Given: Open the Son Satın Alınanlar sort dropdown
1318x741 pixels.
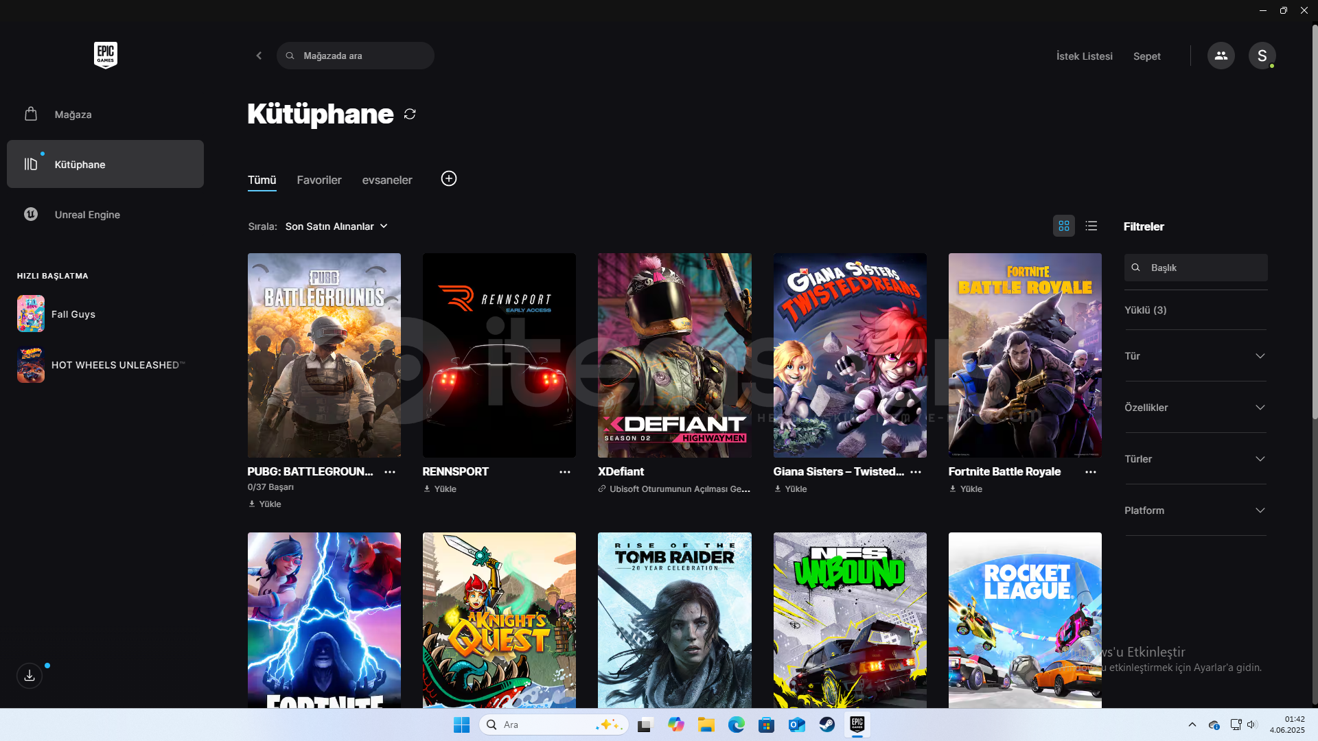Looking at the screenshot, I should coord(336,226).
